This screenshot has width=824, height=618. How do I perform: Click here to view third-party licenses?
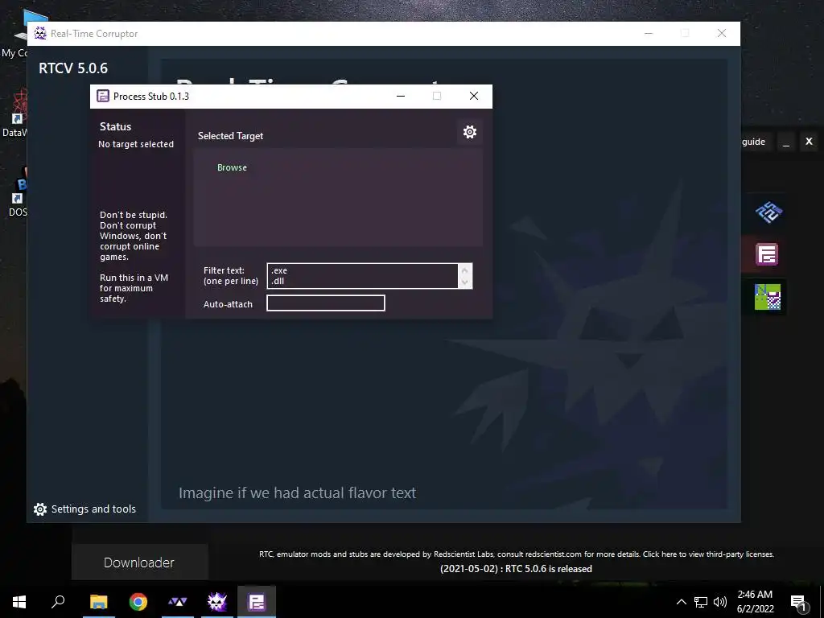coord(708,554)
